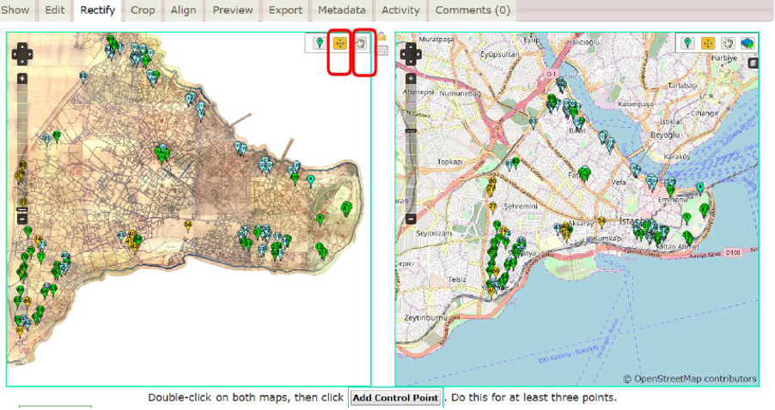This screenshot has height=410, width=775.
Task: Select move control point tool on left map
Action: (340, 43)
